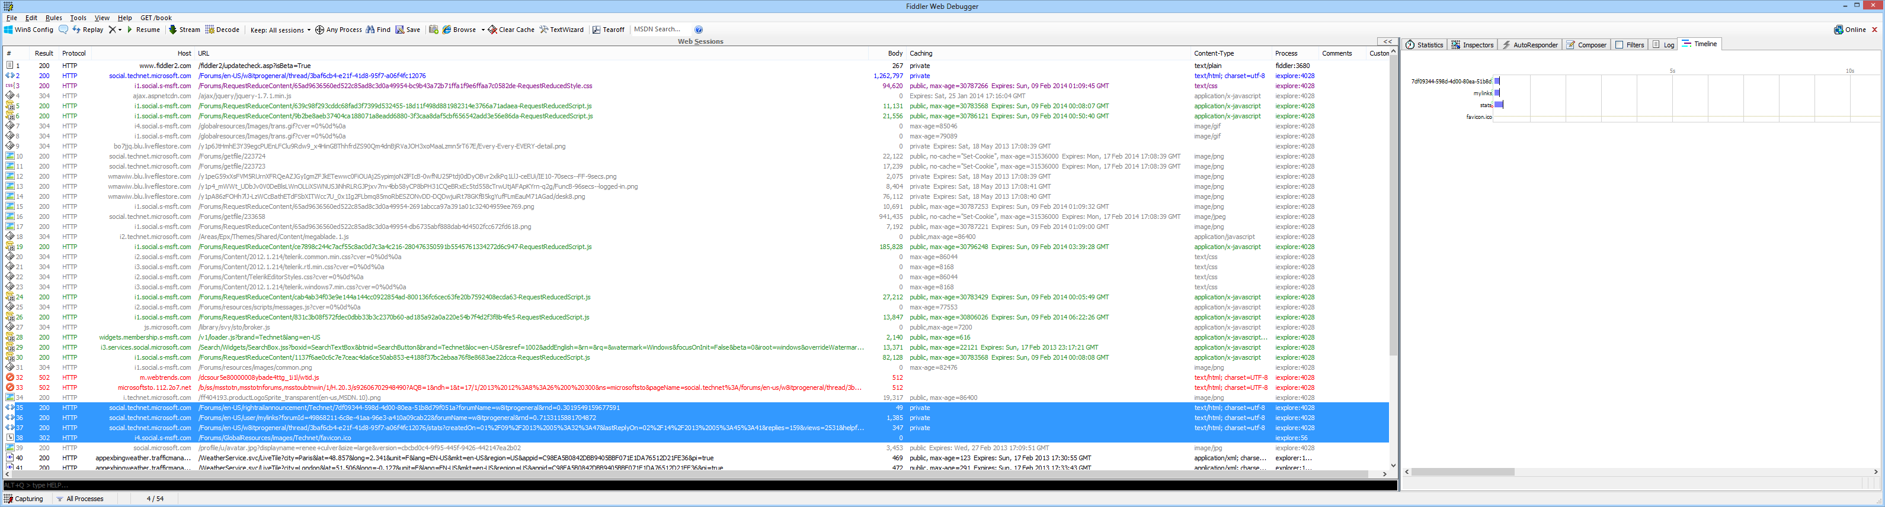Switch to the Statistics tab

(1424, 44)
